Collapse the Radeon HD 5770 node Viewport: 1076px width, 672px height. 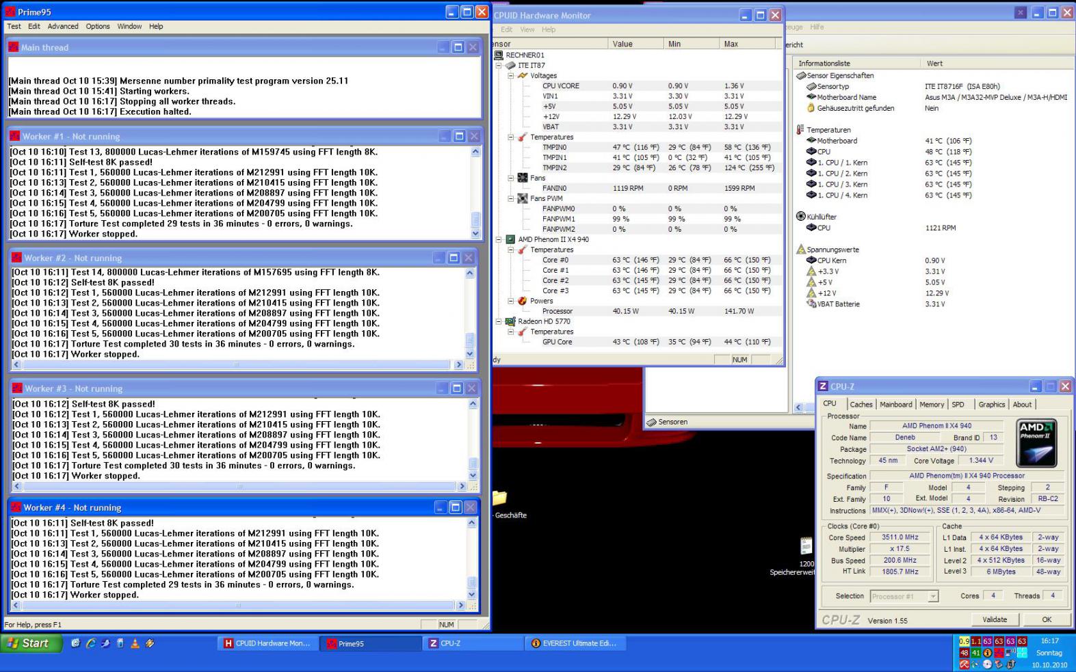(x=499, y=321)
